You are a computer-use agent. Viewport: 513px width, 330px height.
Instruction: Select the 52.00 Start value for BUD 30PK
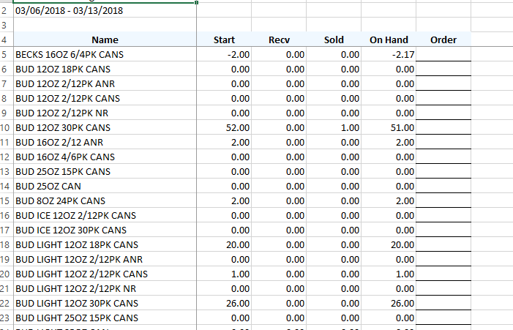coord(224,127)
